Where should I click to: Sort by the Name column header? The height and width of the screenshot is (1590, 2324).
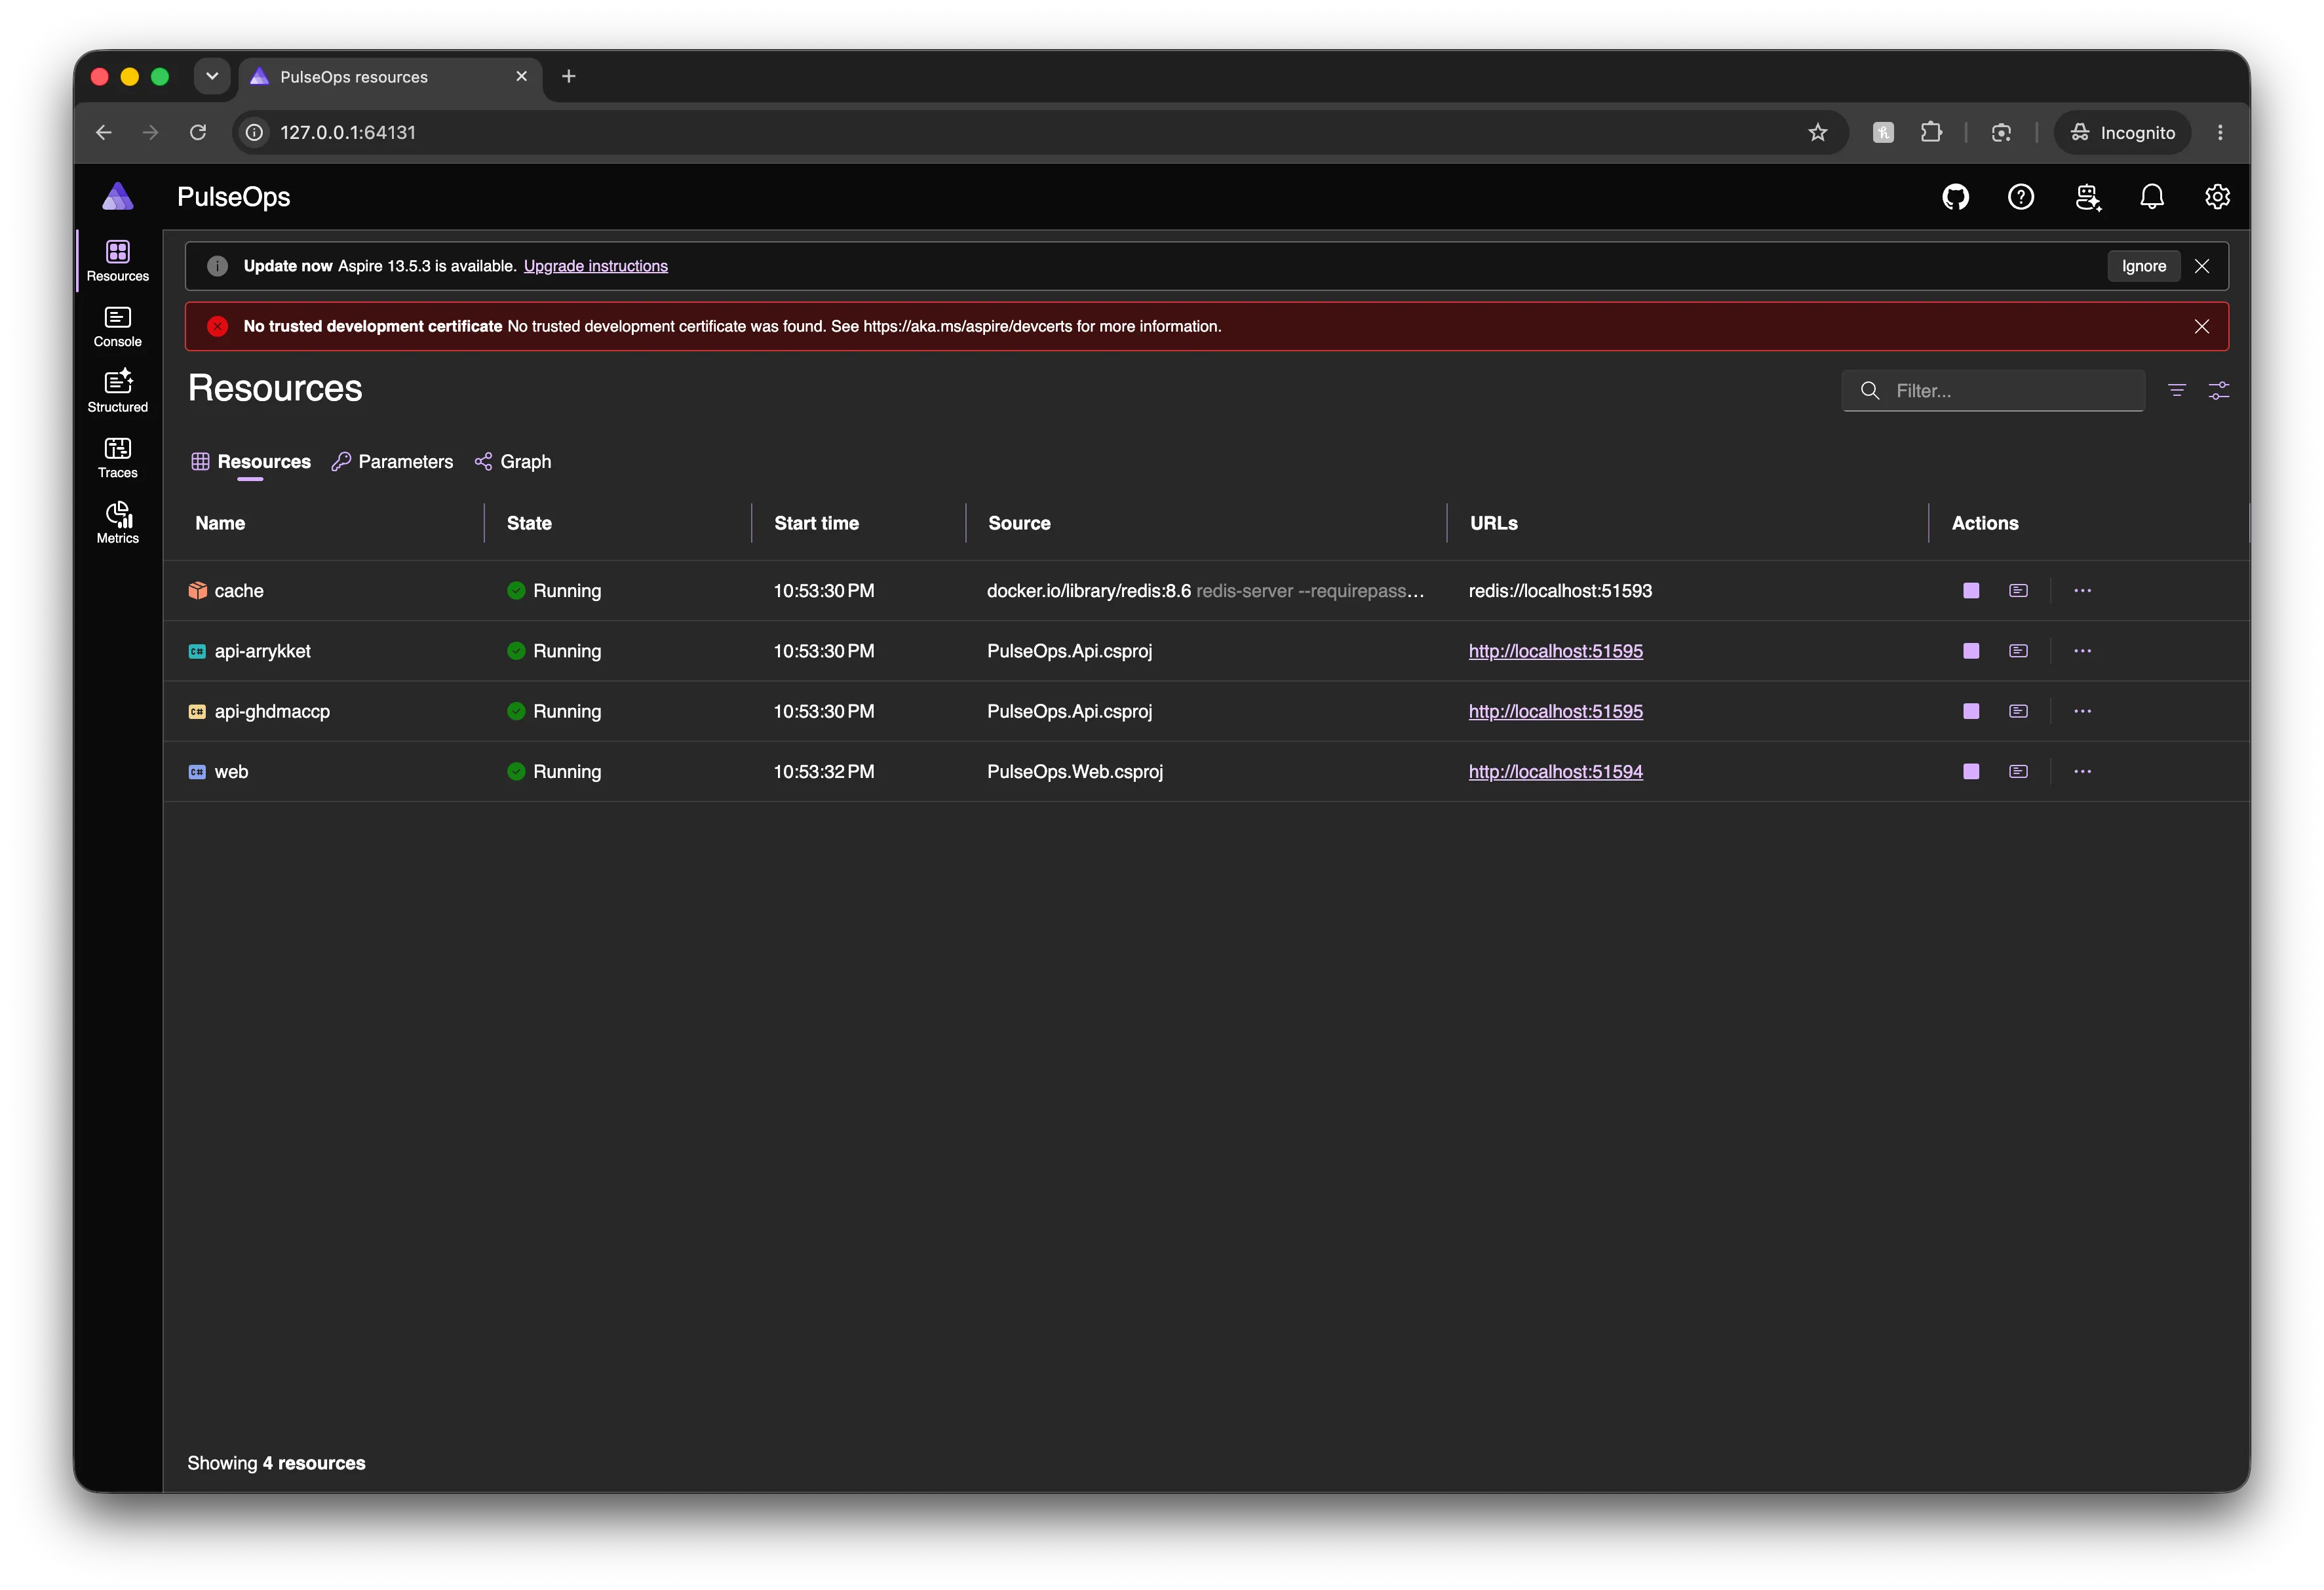click(x=220, y=523)
